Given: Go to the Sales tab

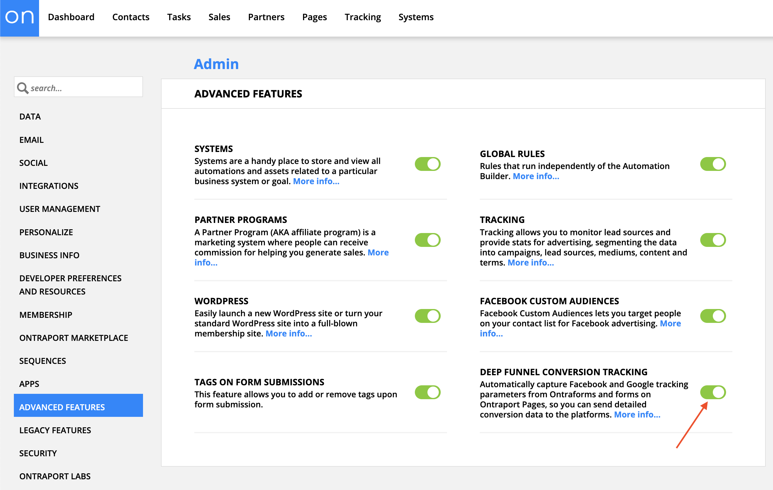Looking at the screenshot, I should coord(219,17).
